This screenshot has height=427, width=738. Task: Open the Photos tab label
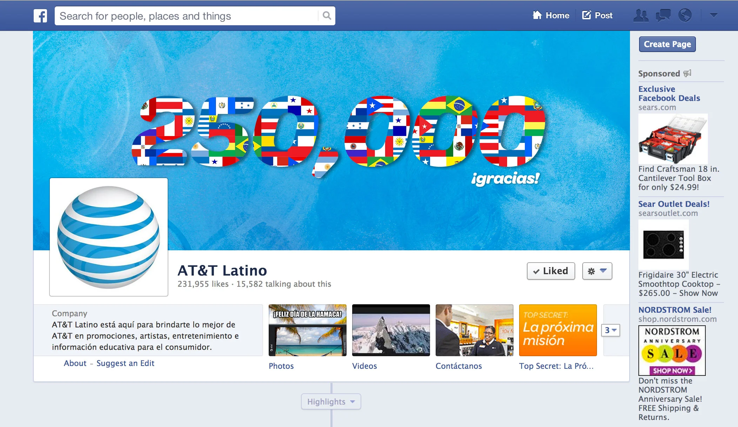(x=281, y=366)
